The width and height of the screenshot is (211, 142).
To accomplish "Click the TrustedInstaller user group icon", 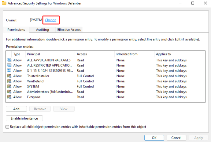I will click(x=9, y=76).
